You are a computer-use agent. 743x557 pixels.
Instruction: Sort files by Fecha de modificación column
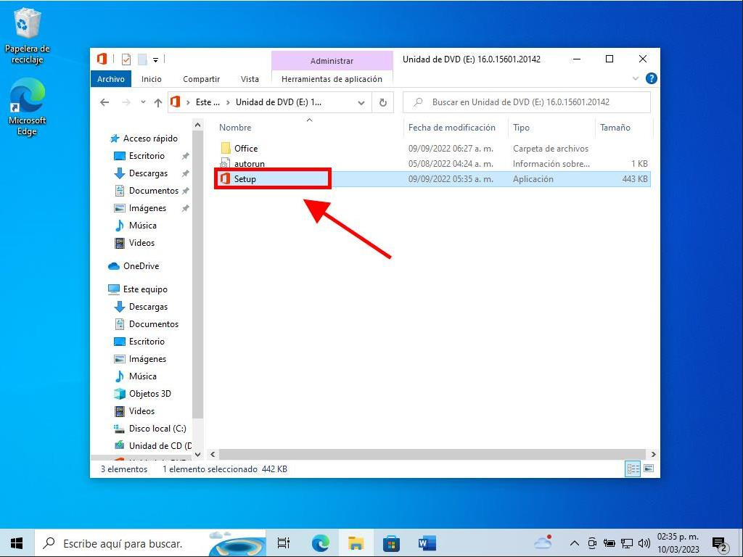click(x=451, y=128)
